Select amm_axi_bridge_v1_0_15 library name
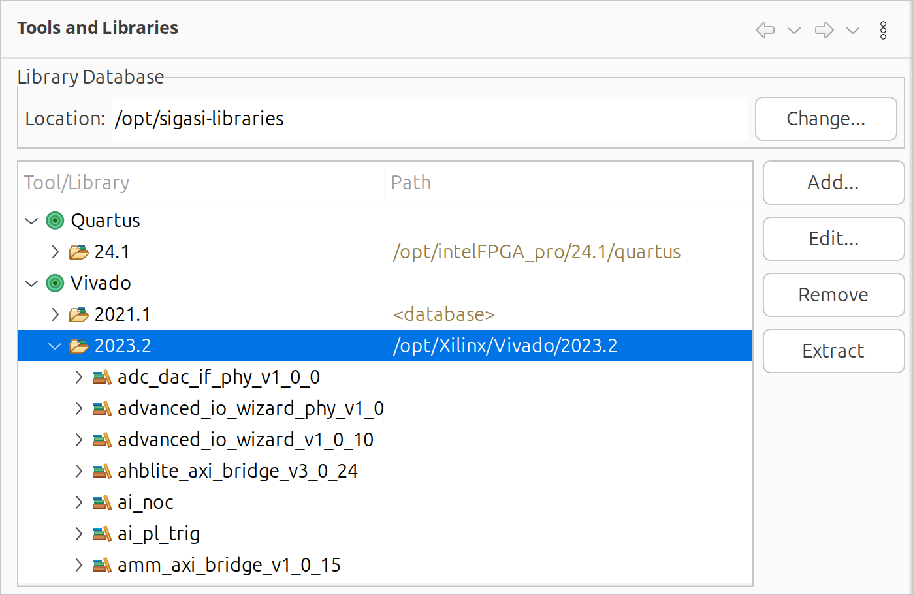Viewport: 913px width, 595px height. click(229, 565)
